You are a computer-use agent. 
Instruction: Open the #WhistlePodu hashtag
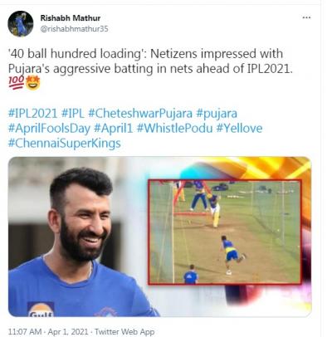click(x=174, y=129)
